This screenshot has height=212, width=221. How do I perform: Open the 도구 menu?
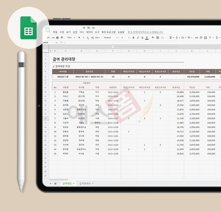(97, 32)
